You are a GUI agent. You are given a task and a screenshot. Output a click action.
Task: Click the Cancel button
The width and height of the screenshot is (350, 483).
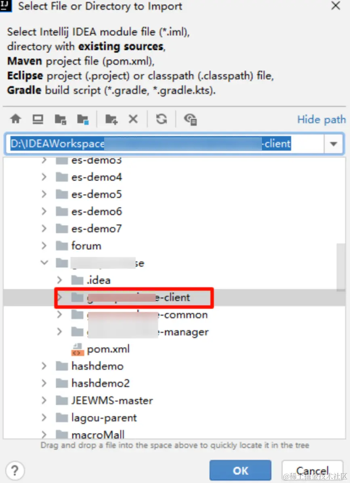tap(312, 470)
